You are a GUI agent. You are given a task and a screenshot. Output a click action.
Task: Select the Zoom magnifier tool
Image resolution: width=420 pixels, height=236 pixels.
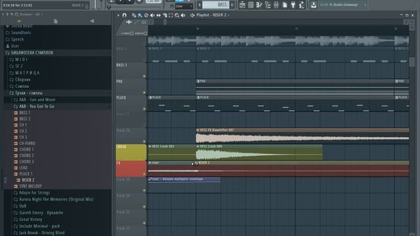coord(177,16)
